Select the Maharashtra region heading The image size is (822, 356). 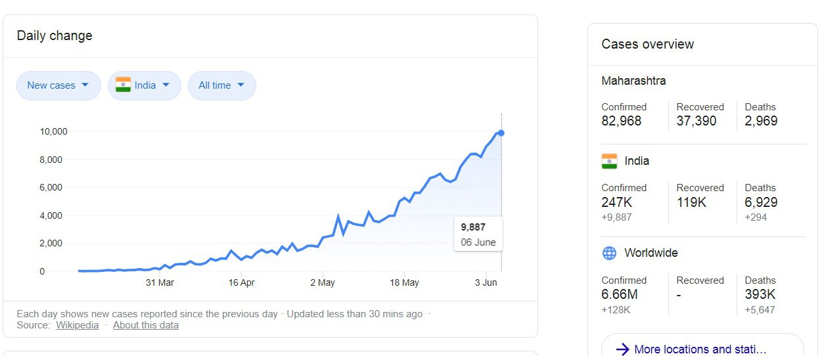[x=633, y=81]
